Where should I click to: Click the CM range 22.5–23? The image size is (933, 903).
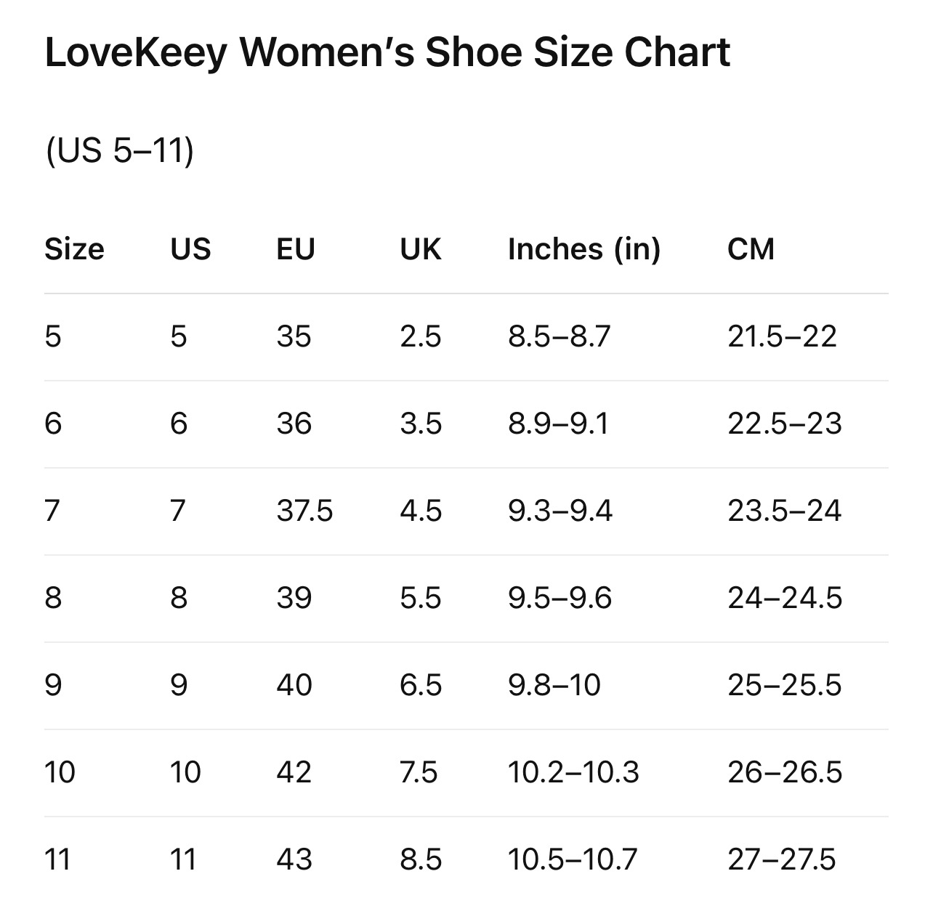click(x=784, y=424)
